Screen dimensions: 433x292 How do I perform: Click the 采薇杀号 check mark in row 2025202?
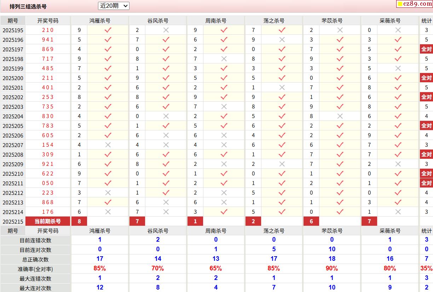tap(398, 97)
